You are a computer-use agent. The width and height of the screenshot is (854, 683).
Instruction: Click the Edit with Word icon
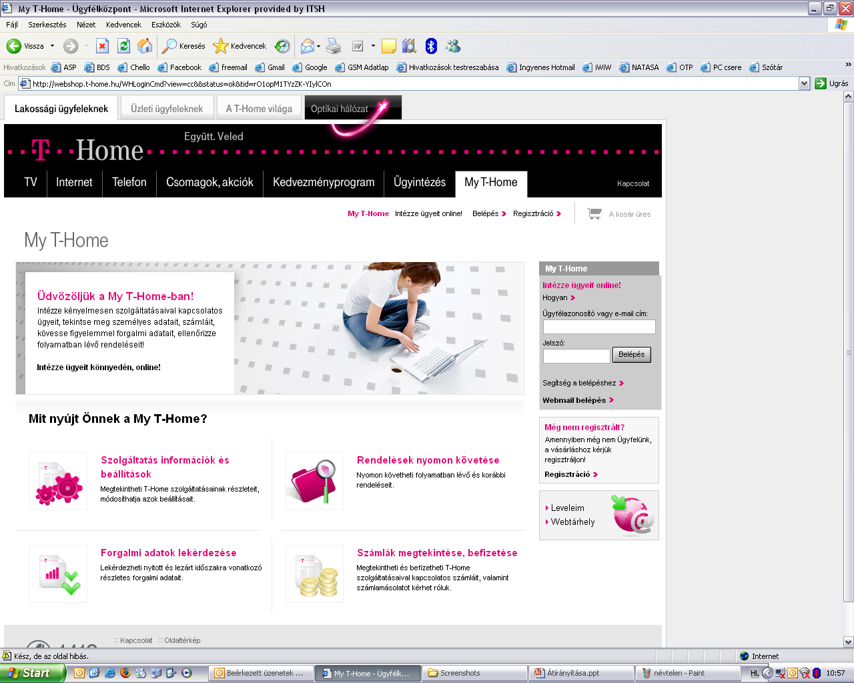point(358,46)
